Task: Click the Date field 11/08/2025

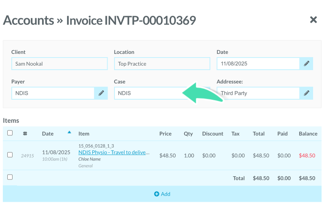Action: (x=258, y=64)
